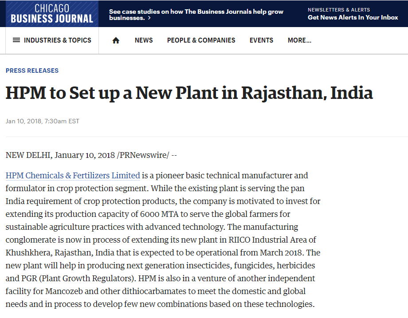
Task: Open People & Companies tab
Action: (x=201, y=40)
